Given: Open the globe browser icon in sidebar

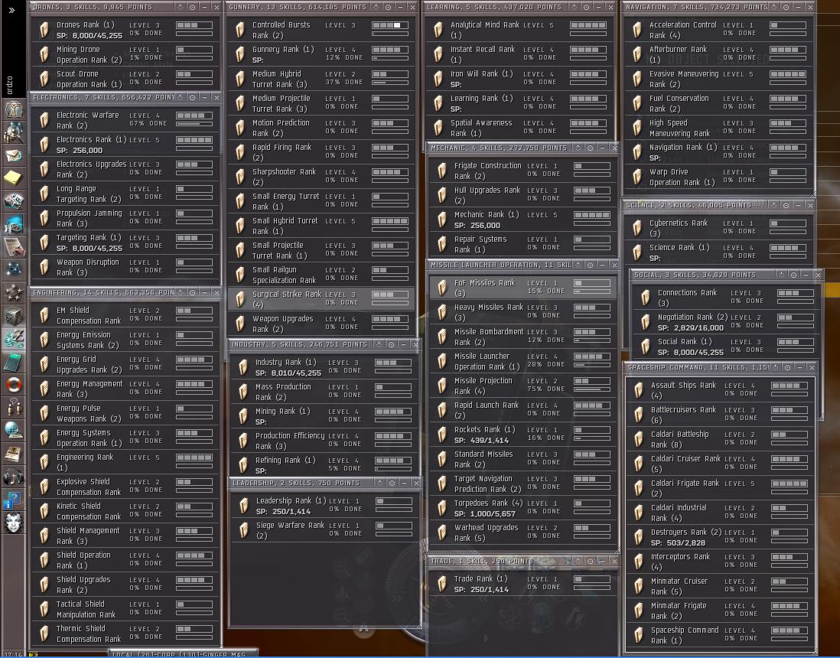Looking at the screenshot, I should click(14, 430).
